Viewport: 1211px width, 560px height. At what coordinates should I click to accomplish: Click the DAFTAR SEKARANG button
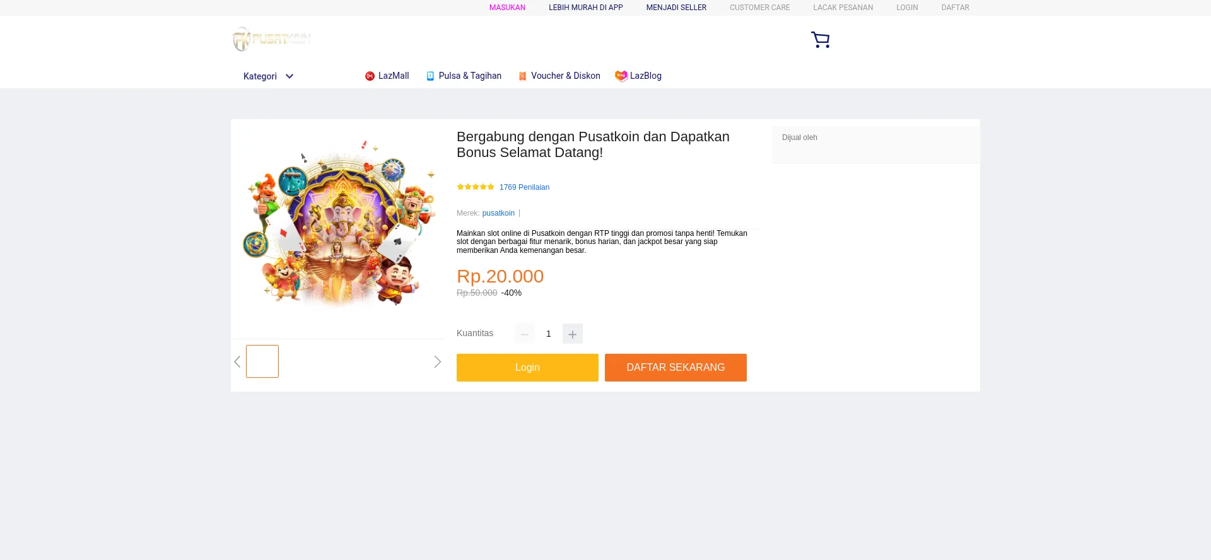676,368
